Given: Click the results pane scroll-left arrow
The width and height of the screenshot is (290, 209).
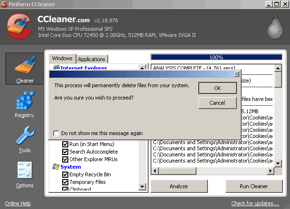Looking at the screenshot, I should pyautogui.click(x=155, y=171).
